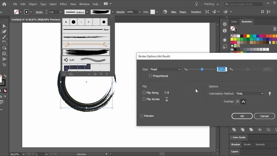Increment the stroke weight stepper
Screen dimensions: 277x156
46,11
